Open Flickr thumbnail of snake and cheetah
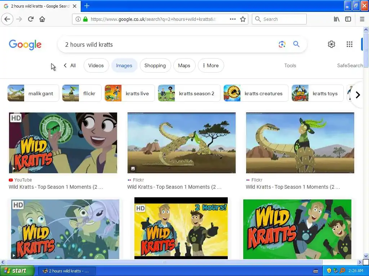This screenshot has width=369, height=276. [x=182, y=143]
